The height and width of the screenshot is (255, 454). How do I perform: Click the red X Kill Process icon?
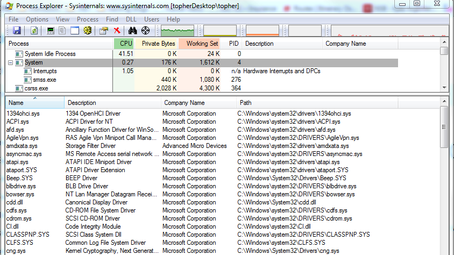click(x=117, y=30)
